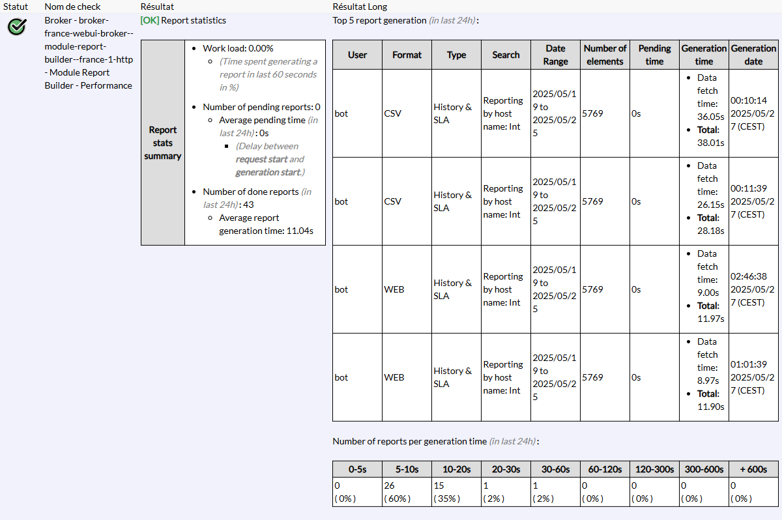The height and width of the screenshot is (520, 782).
Task: Select the Generation date column header
Action: pyautogui.click(x=753, y=55)
